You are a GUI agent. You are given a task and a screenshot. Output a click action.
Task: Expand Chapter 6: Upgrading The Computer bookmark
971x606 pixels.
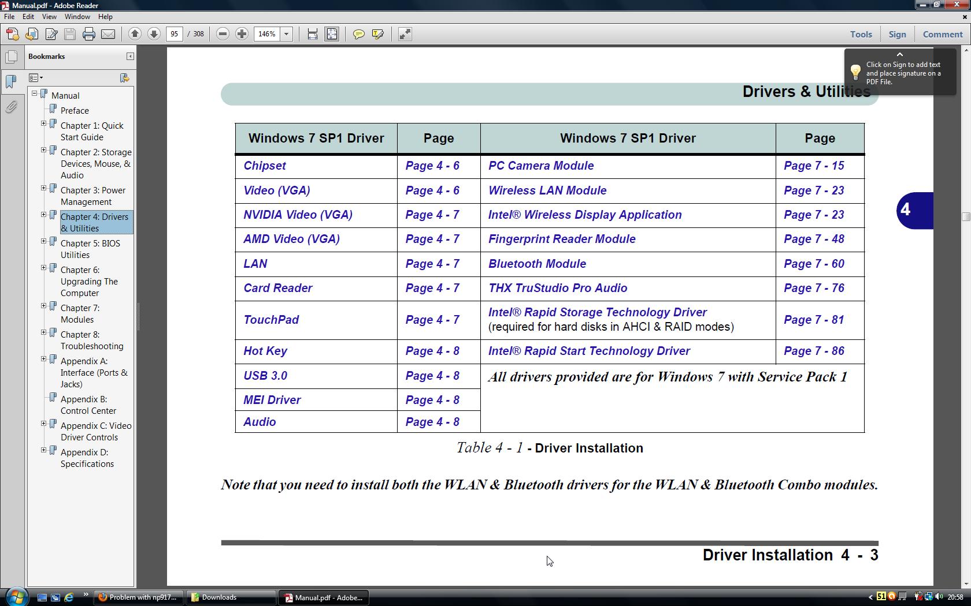43,268
